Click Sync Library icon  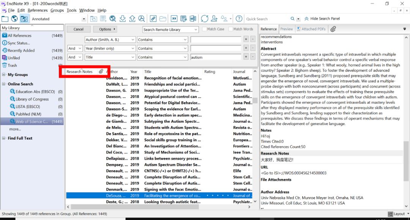click(205, 19)
